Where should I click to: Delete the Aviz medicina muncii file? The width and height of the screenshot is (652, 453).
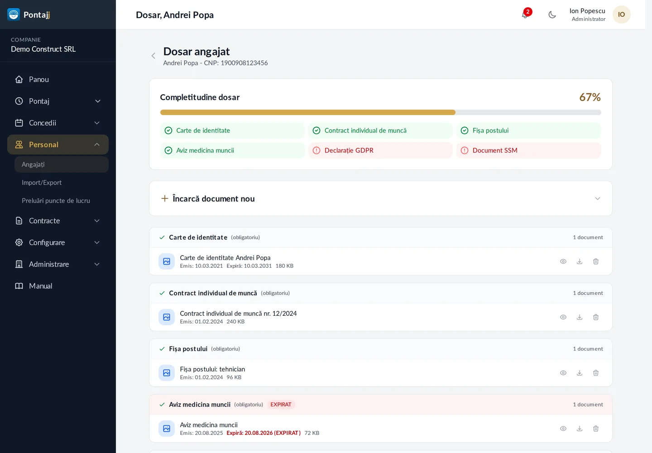596,429
